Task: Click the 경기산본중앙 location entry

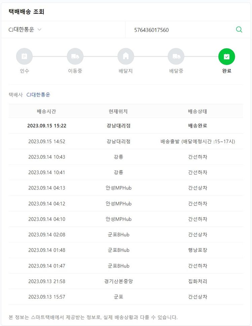Action: click(118, 281)
